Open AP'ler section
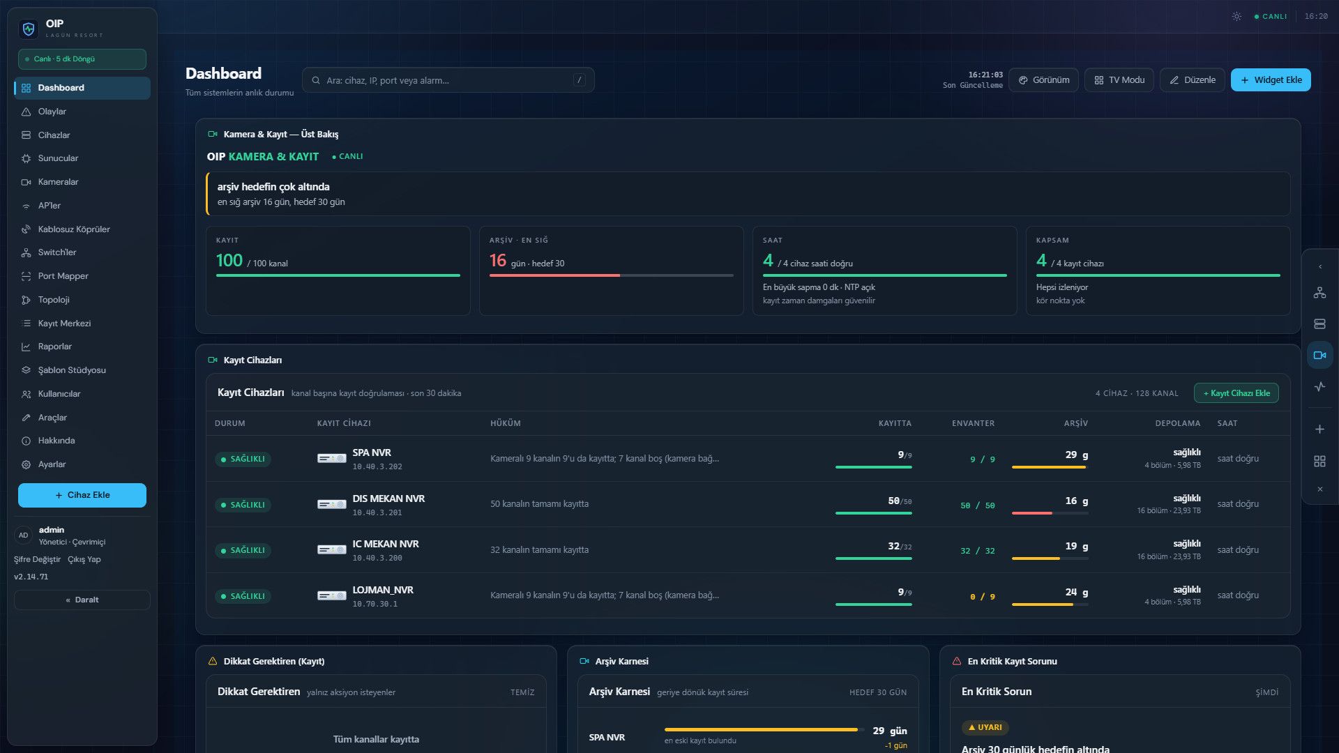Screen dimensions: 1339x753 (82, 206)
